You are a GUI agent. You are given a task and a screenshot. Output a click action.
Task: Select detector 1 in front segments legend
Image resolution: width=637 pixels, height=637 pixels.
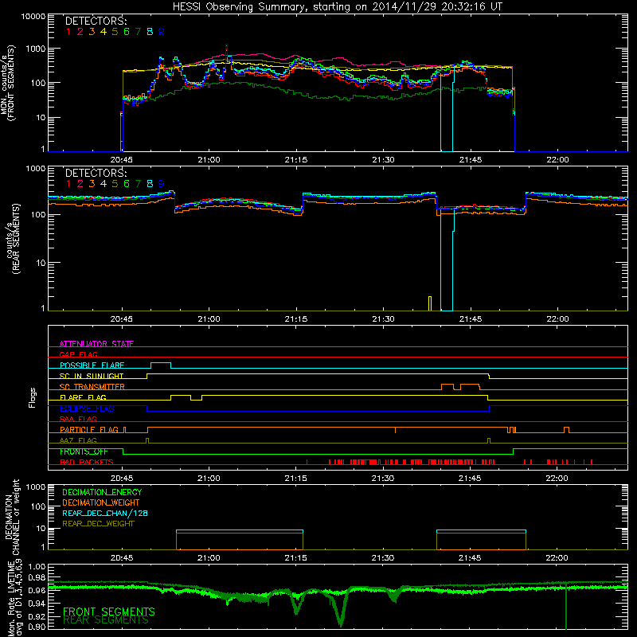[x=68, y=32]
